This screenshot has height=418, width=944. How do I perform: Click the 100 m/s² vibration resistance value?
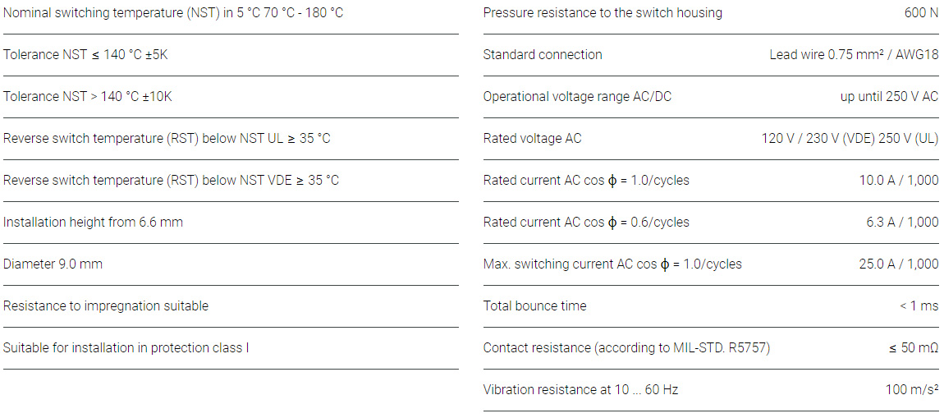pyautogui.click(x=911, y=390)
